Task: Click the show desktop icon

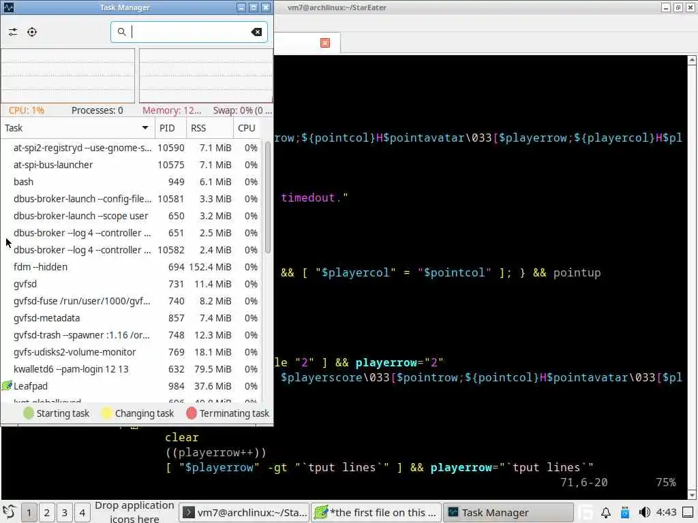Action: [x=688, y=513]
